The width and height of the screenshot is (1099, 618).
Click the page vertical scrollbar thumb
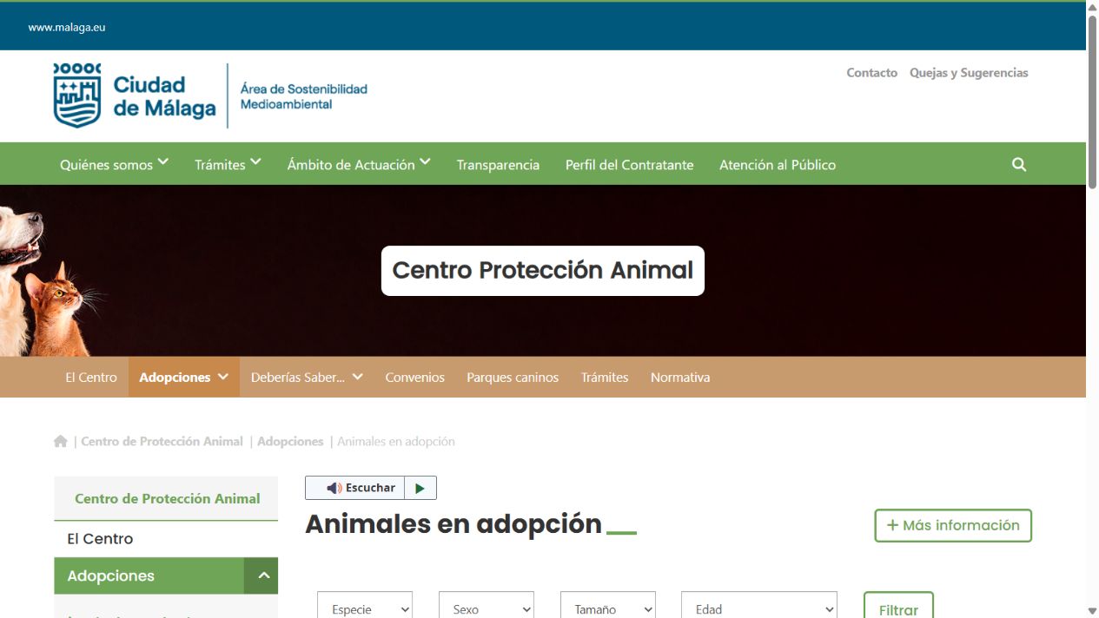pyautogui.click(x=1092, y=104)
